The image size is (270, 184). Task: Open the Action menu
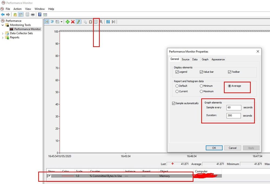click(17, 9)
